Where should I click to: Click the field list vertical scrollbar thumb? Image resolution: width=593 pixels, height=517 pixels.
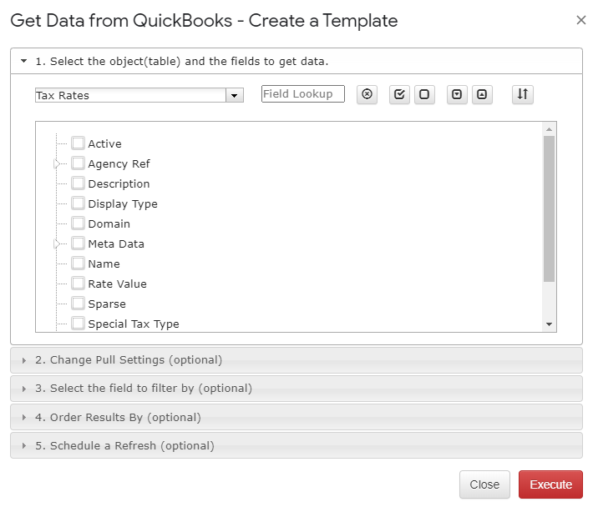click(549, 208)
